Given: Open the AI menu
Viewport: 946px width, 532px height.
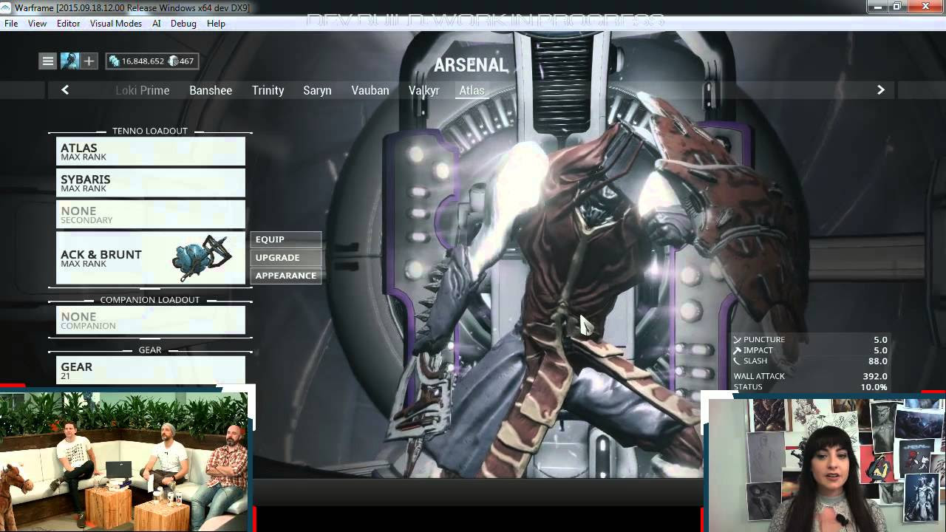Looking at the screenshot, I should [x=157, y=24].
